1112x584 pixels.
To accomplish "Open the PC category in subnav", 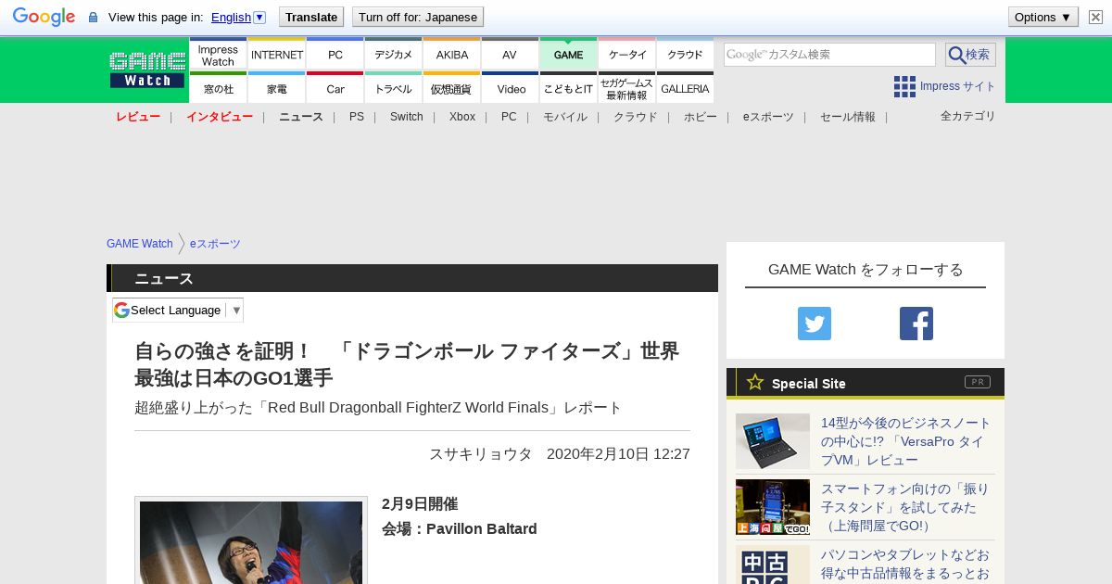I will 509,117.
